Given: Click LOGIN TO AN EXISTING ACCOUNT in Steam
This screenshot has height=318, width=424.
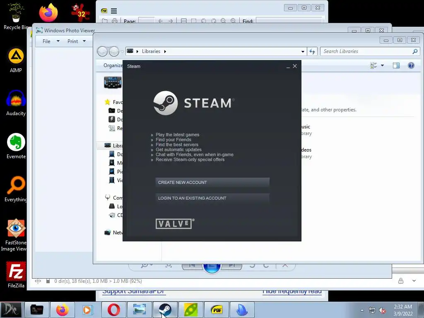Looking at the screenshot, I should [x=212, y=198].
